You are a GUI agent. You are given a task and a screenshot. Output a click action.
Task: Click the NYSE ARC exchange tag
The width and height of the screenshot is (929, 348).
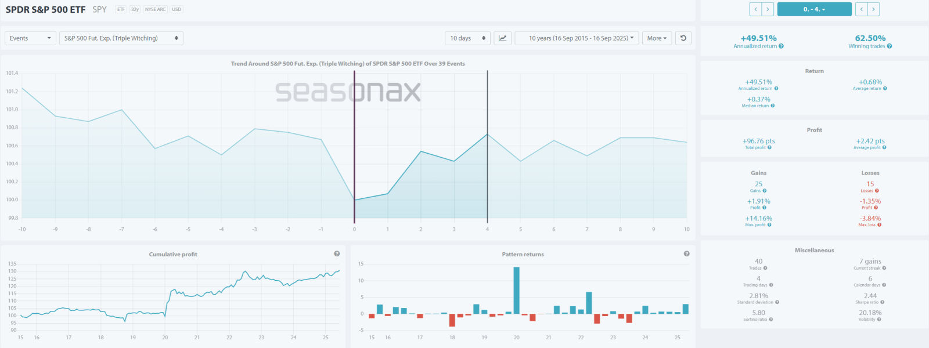(x=155, y=9)
